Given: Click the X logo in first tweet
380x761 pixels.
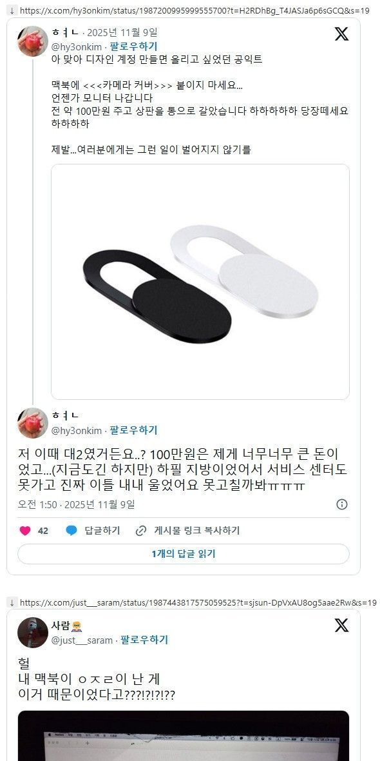Looking at the screenshot, I should pos(342,34).
